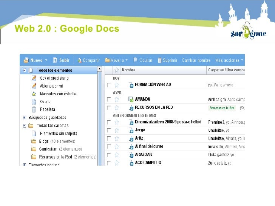Open the Jorge document

(x=140, y=130)
